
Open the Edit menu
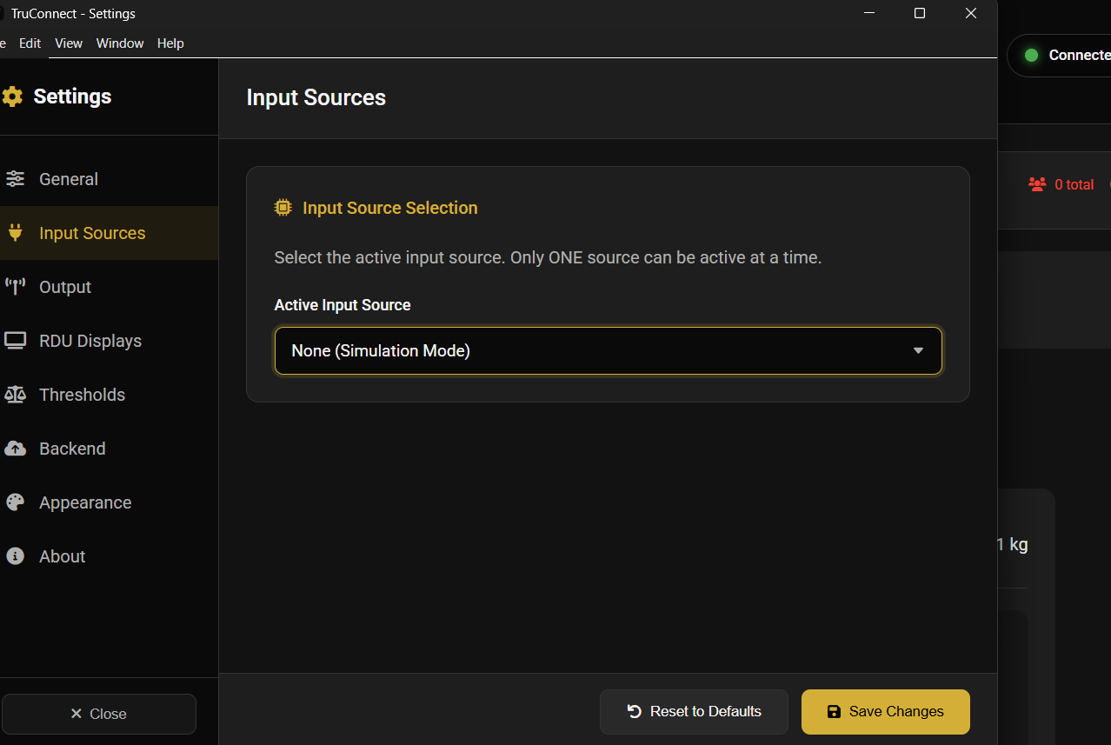(x=30, y=43)
